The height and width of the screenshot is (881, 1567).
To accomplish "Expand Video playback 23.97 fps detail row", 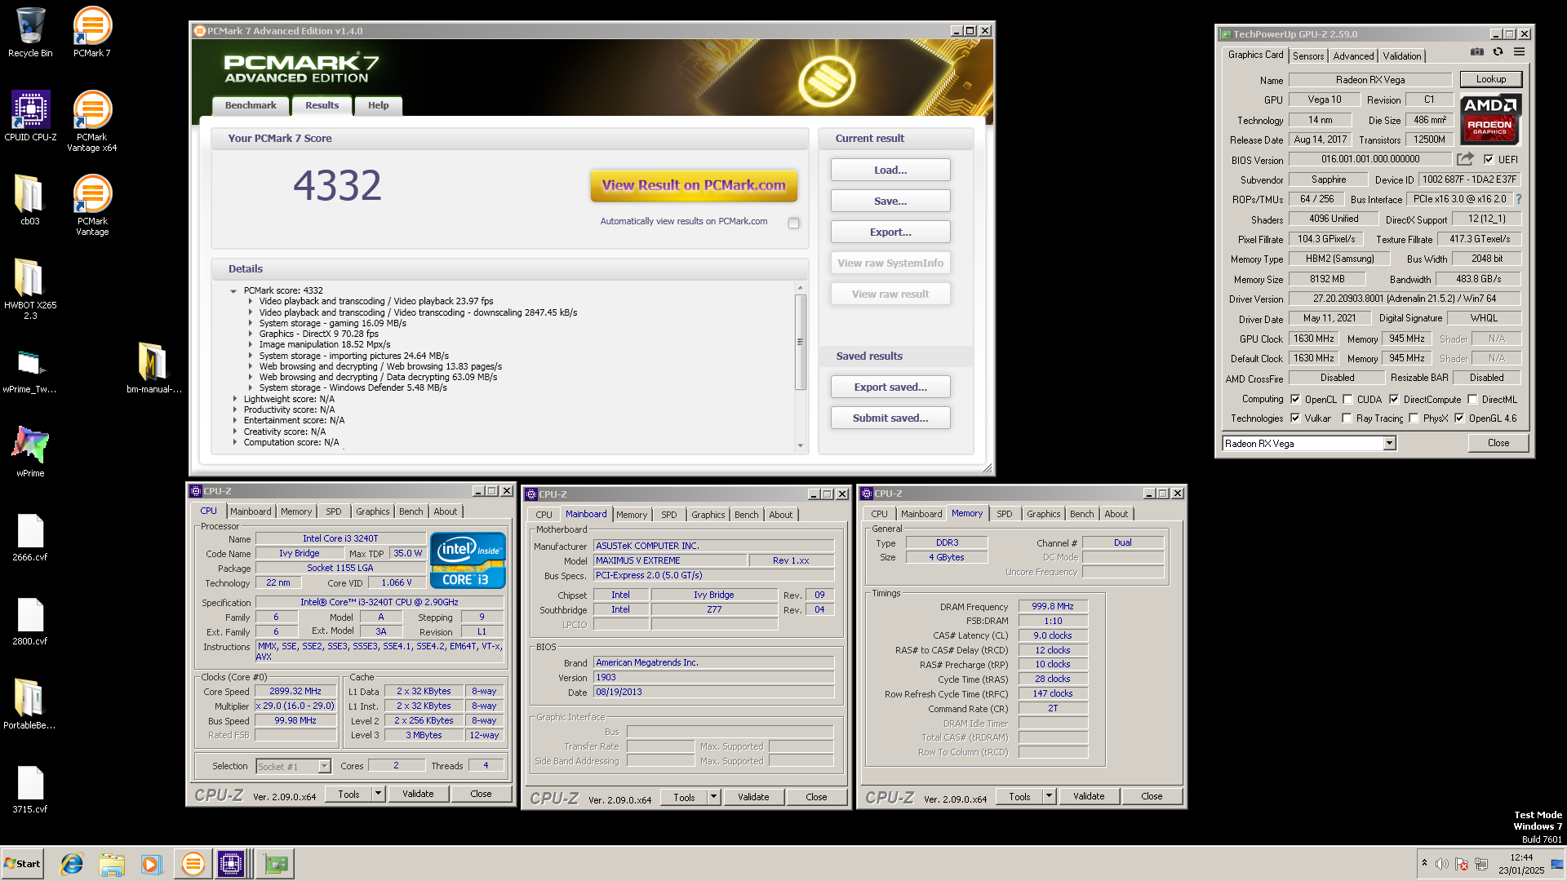I will (x=251, y=301).
